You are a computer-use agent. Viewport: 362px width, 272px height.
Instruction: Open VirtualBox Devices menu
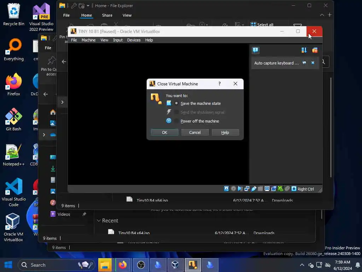(x=134, y=40)
